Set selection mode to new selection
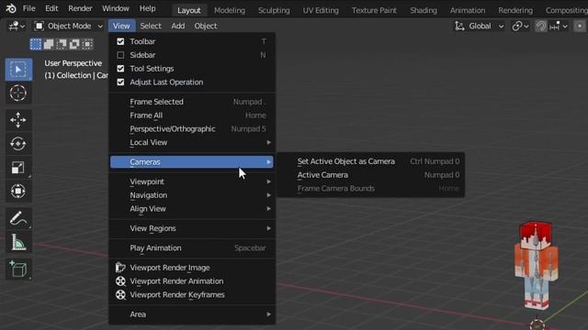The height and width of the screenshot is (330, 588). click(36, 44)
